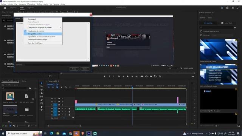The height and width of the screenshot is (136, 242).
Task: Click the Play button in Program monitor
Action: 128,76
